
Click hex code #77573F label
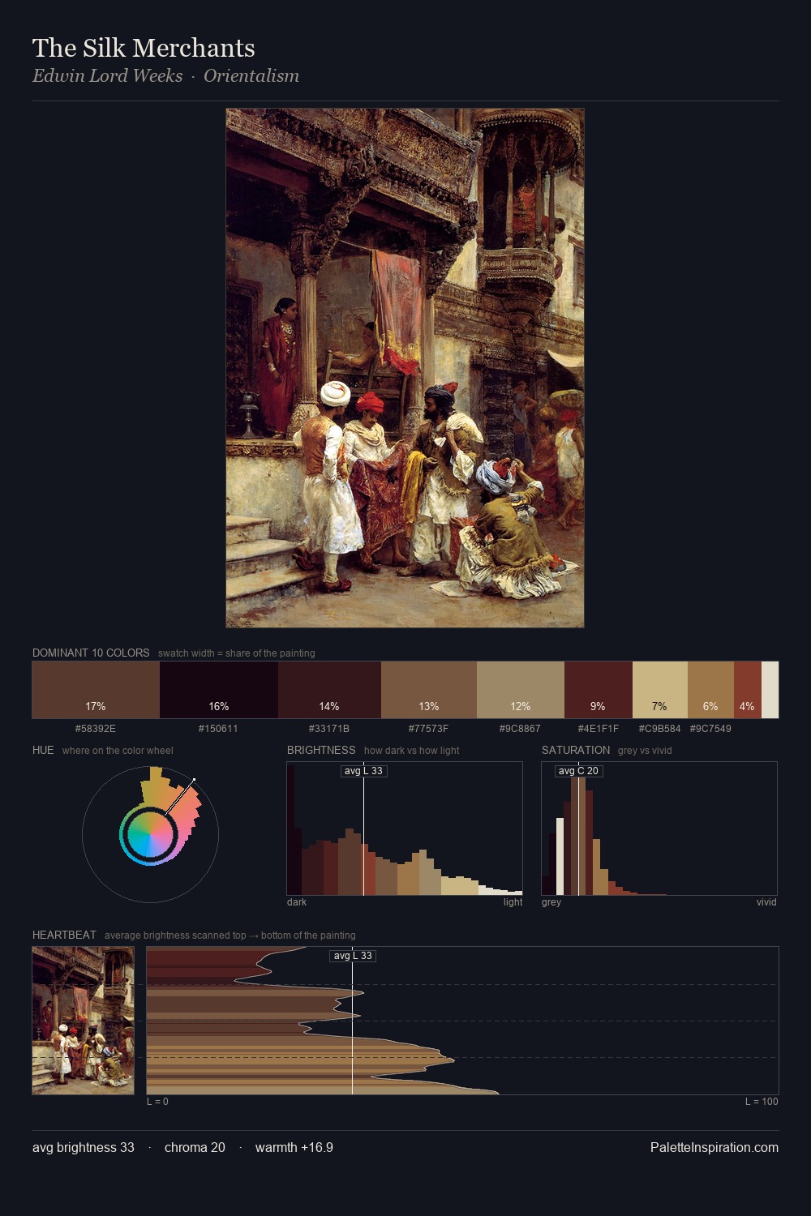pyautogui.click(x=428, y=729)
